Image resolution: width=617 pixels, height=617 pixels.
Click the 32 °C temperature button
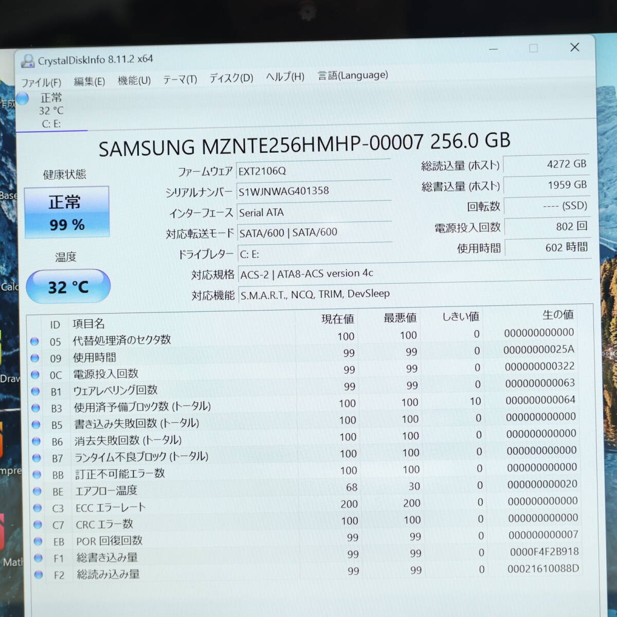(x=68, y=286)
